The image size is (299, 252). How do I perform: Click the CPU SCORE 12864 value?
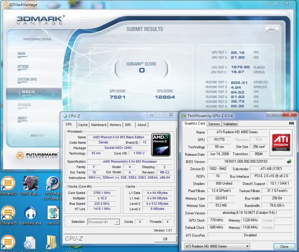click(x=165, y=97)
